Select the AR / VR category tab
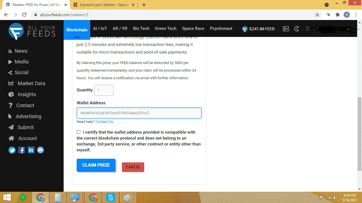Screen dimensions: 362x203 tap(120, 28)
